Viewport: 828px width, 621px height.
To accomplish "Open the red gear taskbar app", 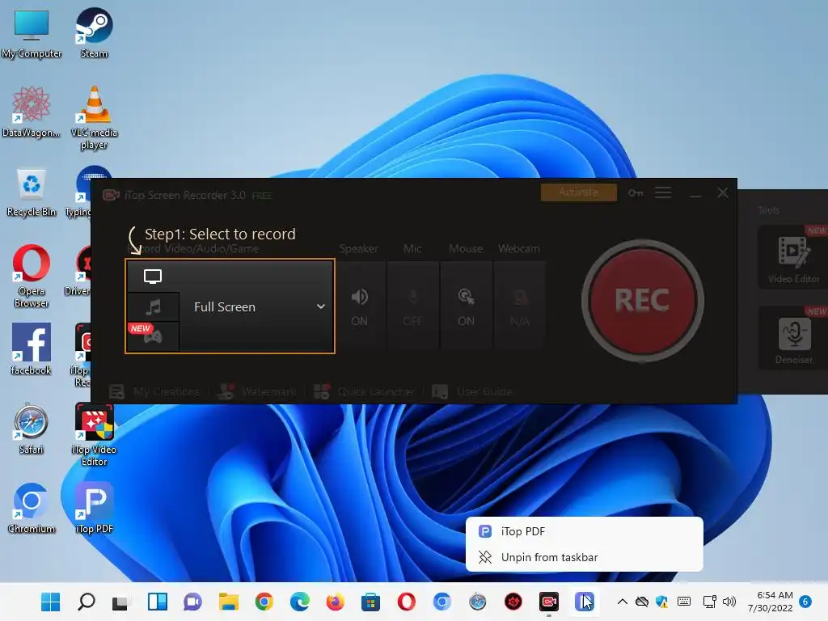I will pos(513,602).
